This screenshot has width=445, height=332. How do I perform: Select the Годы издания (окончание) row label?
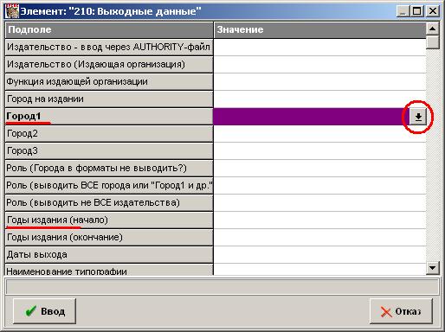[109, 238]
